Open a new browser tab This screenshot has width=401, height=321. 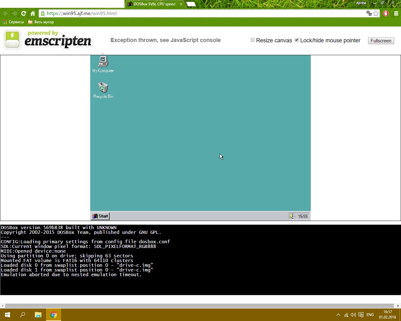pyautogui.click(x=191, y=4)
